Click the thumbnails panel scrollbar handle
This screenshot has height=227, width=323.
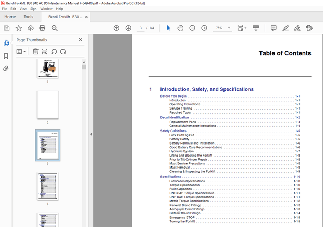[x=84, y=67]
